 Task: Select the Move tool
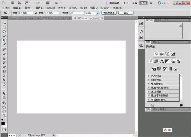coord(4,23)
